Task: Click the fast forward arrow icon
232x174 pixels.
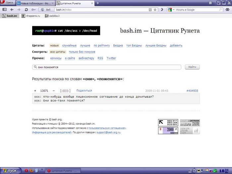Action: click(162, 10)
